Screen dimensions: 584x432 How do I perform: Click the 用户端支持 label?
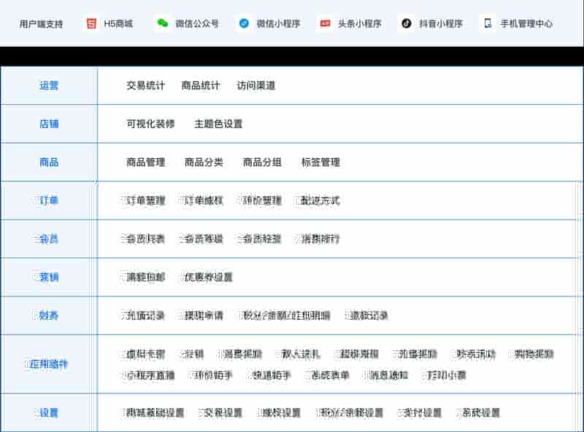(41, 24)
